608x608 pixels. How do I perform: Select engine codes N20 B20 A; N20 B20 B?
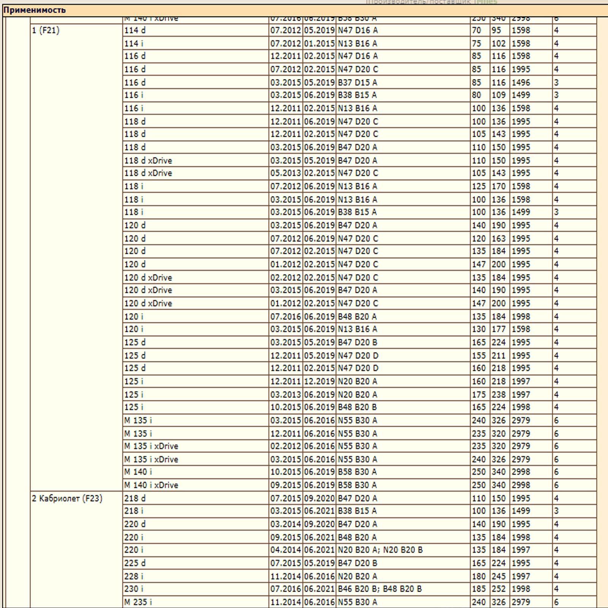click(x=380, y=550)
